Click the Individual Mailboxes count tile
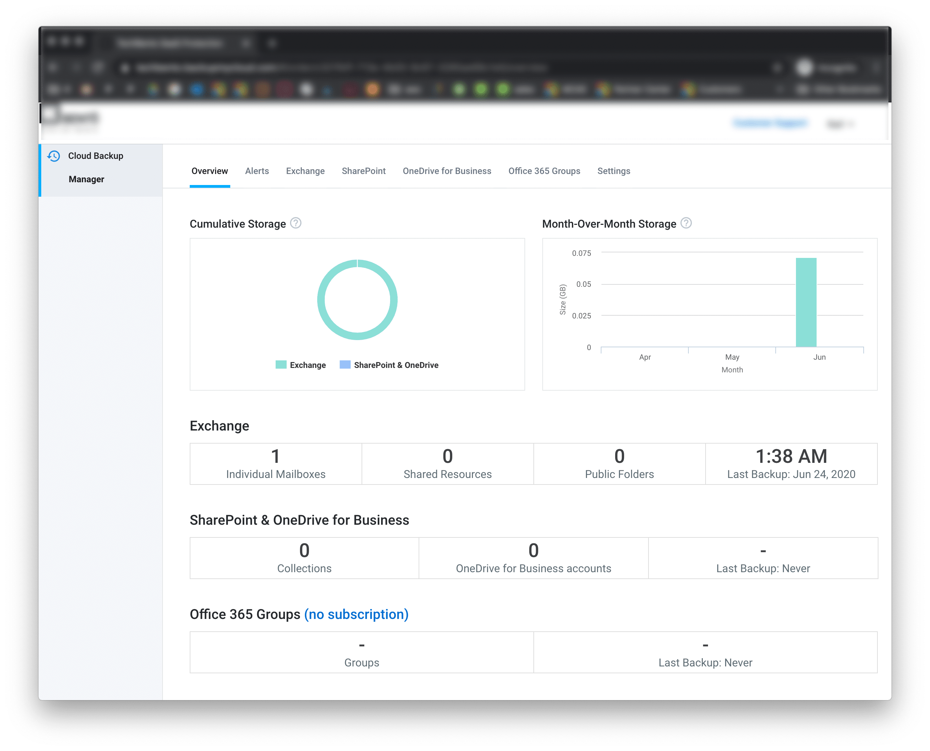The height and width of the screenshot is (751, 930). pyautogui.click(x=276, y=465)
